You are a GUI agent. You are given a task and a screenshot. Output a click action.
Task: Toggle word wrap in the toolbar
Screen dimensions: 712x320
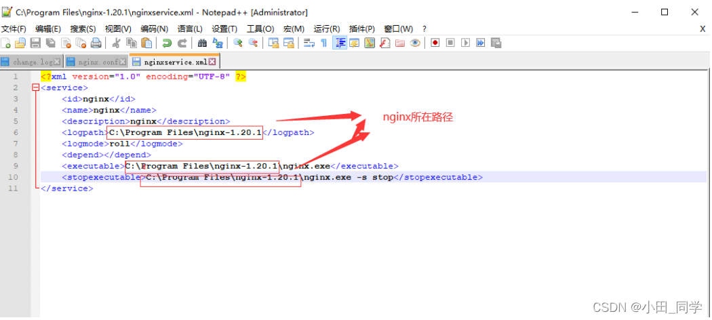pos(309,43)
